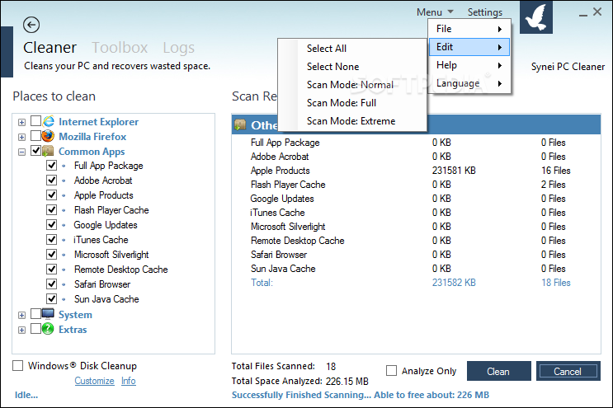Uncheck Full App Package checkbox
613x408 pixels.
52,165
